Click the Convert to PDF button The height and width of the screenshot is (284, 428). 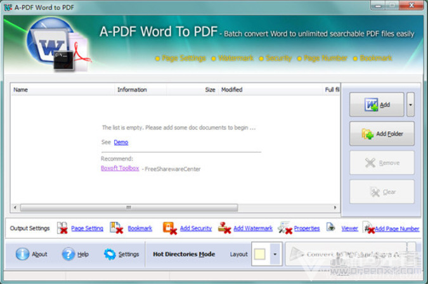click(x=346, y=254)
